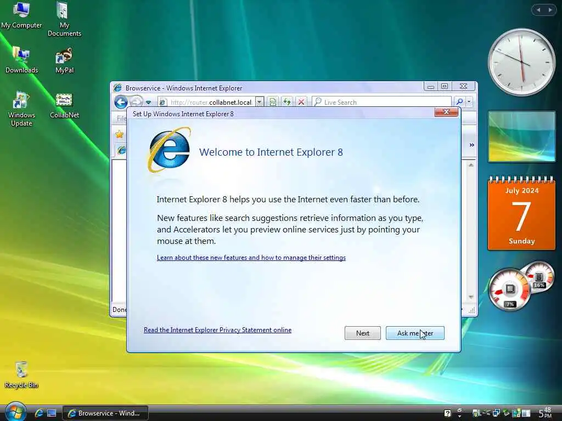The width and height of the screenshot is (562, 421).
Task: Click the Browservice taskbar button
Action: [x=105, y=413]
